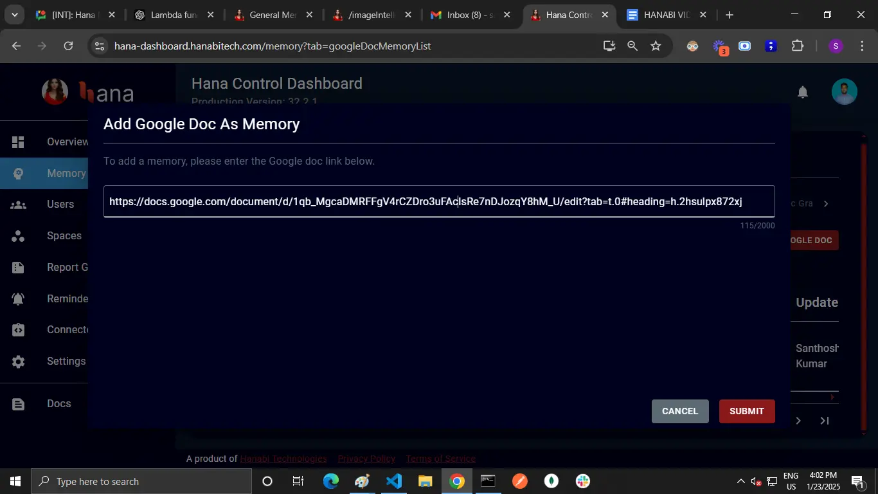Open the zoom magnifier icon
The height and width of the screenshot is (494, 878).
(x=632, y=46)
